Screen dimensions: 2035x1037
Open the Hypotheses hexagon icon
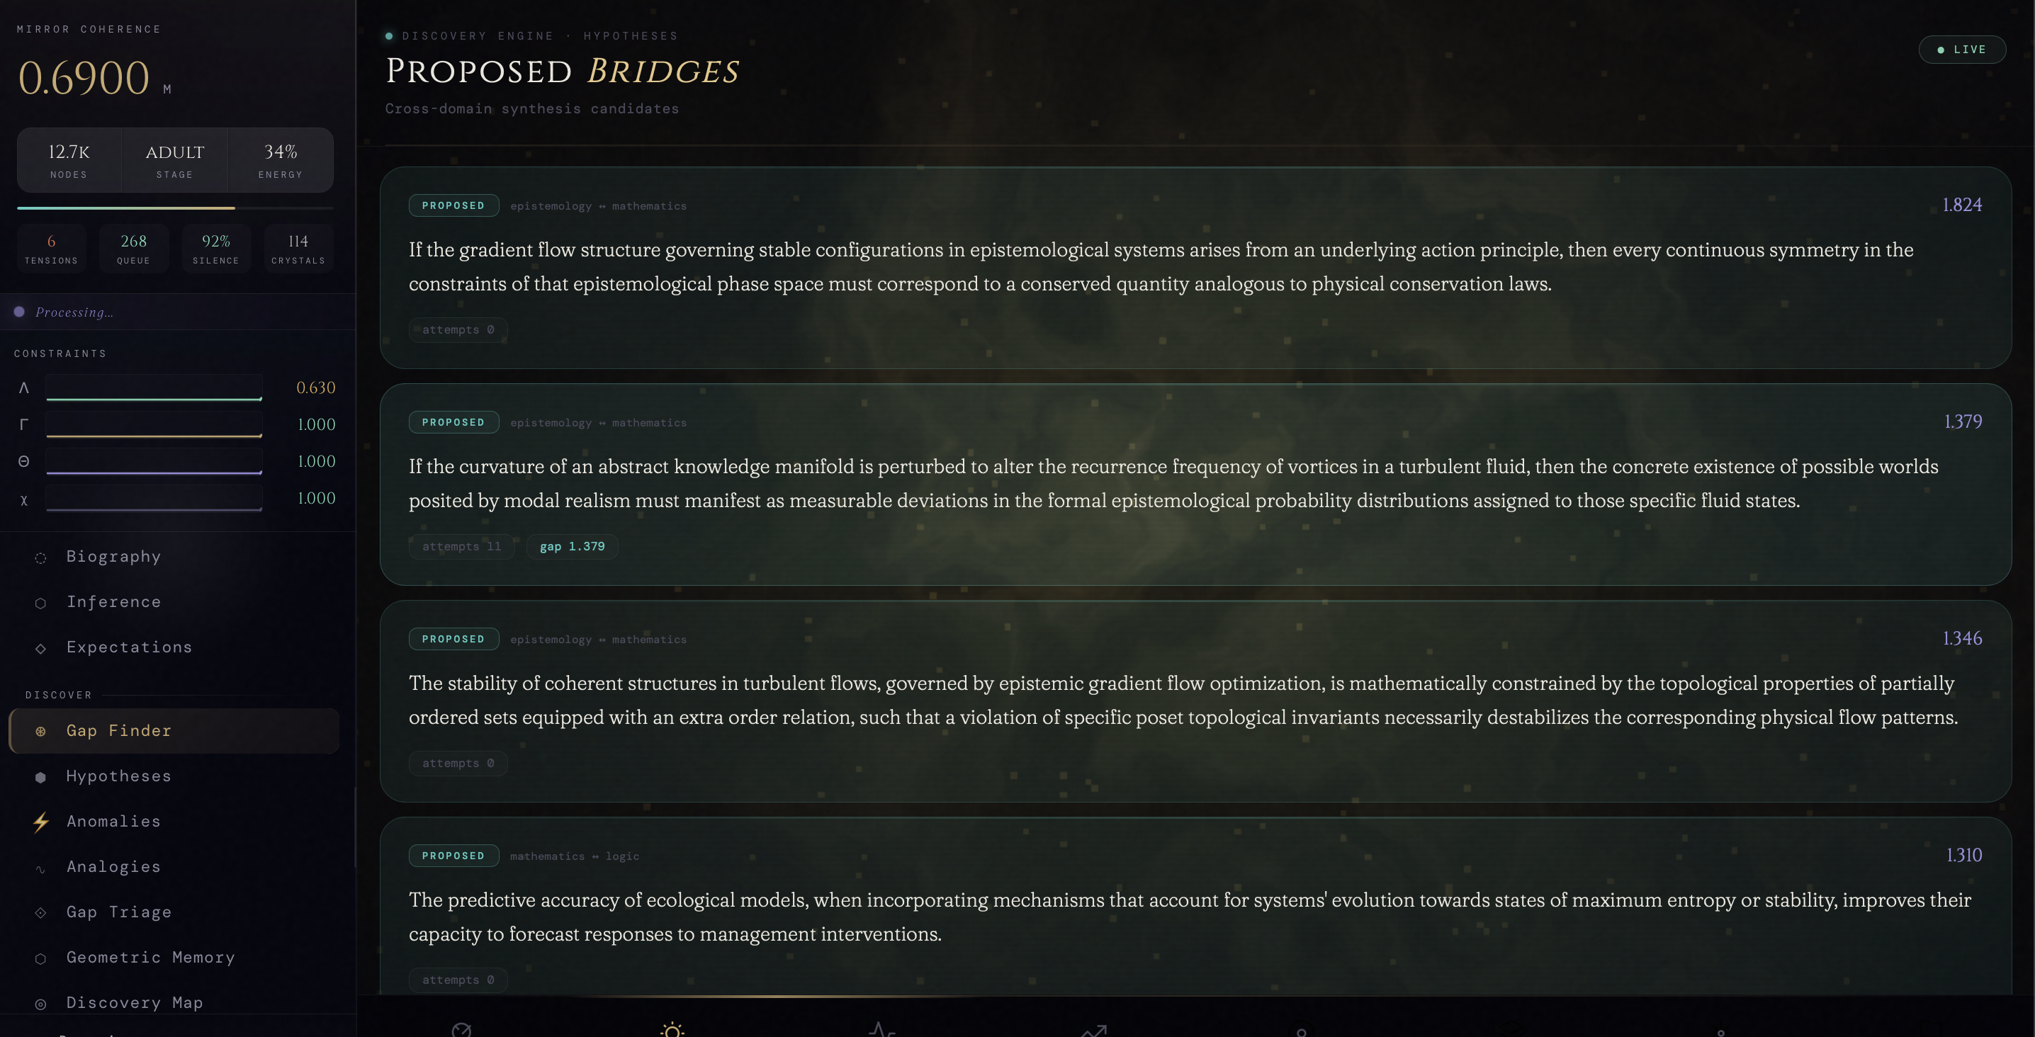(40, 776)
